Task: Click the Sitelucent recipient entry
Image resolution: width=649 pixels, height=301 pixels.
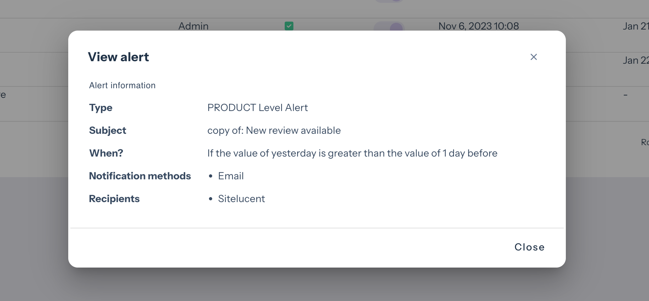Action: [x=241, y=199]
